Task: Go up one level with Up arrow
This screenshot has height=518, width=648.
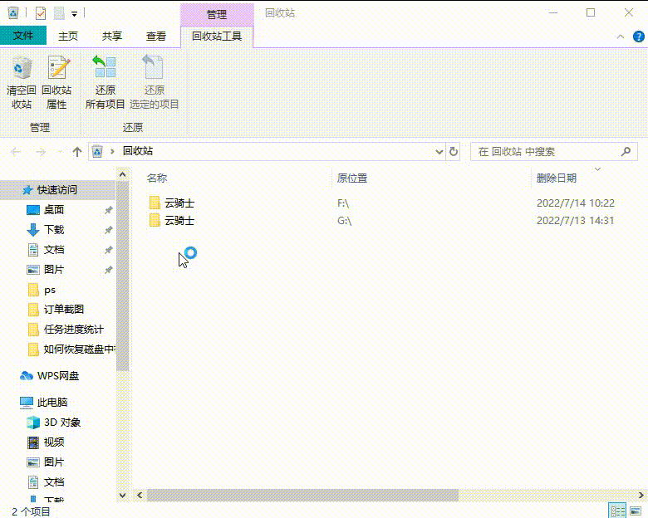Action: (x=77, y=152)
